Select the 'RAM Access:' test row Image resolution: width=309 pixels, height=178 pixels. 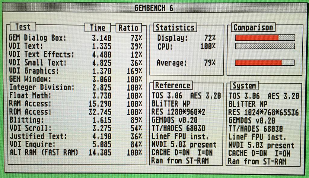pyautogui.click(x=75, y=104)
